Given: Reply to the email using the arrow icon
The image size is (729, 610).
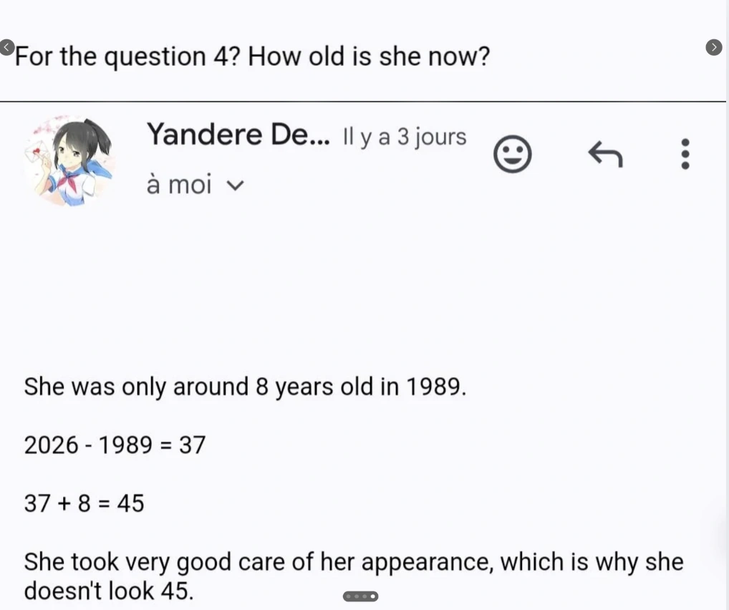Looking at the screenshot, I should [605, 154].
